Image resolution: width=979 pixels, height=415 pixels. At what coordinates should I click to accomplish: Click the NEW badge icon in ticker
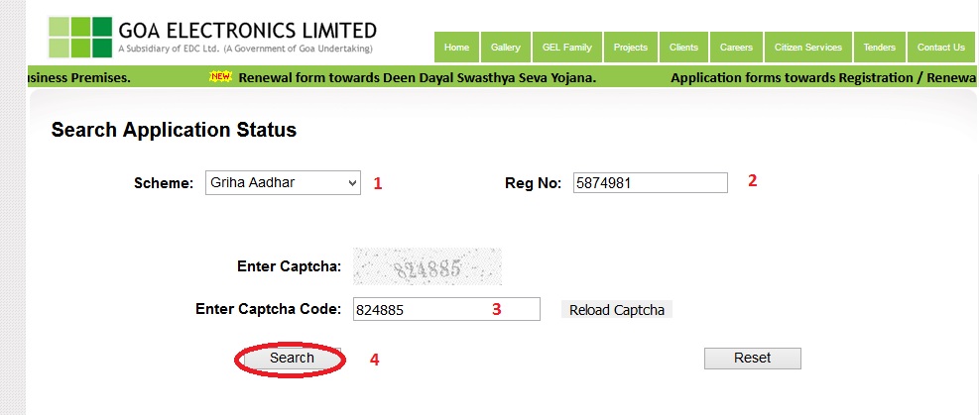[x=220, y=76]
